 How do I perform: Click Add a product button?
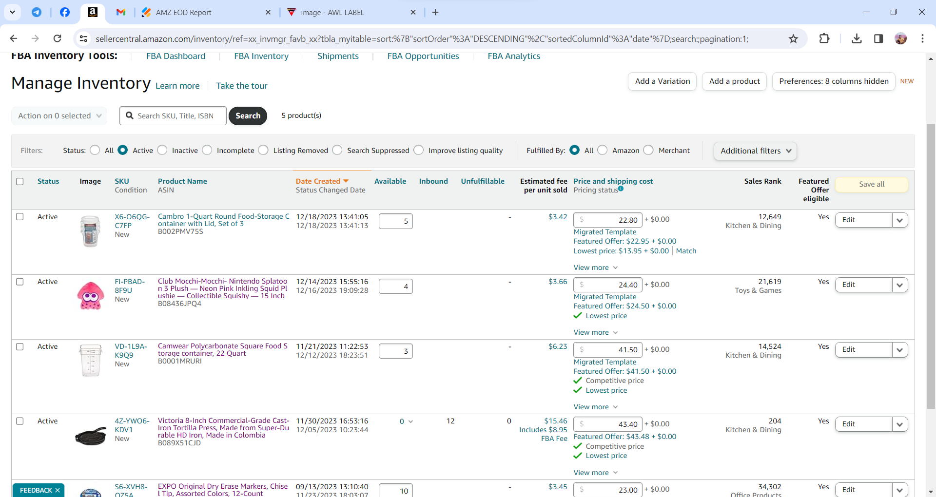point(734,81)
